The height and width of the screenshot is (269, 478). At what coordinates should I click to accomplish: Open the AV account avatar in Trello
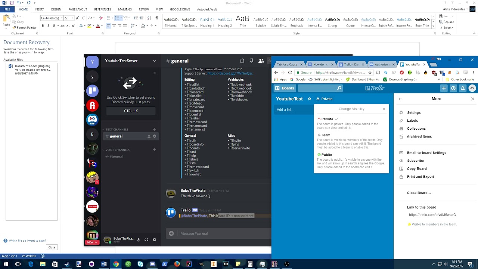point(472,88)
